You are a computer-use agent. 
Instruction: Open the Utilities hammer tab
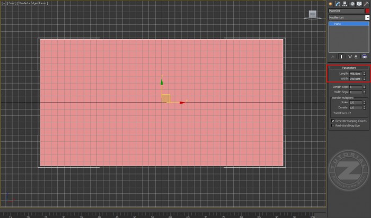click(x=366, y=4)
